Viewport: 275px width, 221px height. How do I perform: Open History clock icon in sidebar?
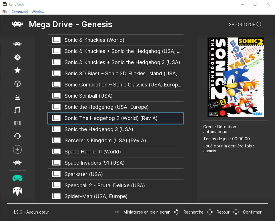(x=17, y=84)
